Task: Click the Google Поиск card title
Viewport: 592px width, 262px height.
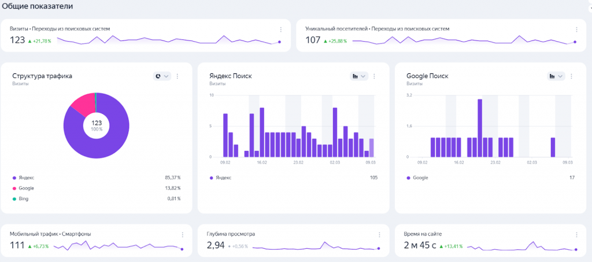Action: click(427, 76)
